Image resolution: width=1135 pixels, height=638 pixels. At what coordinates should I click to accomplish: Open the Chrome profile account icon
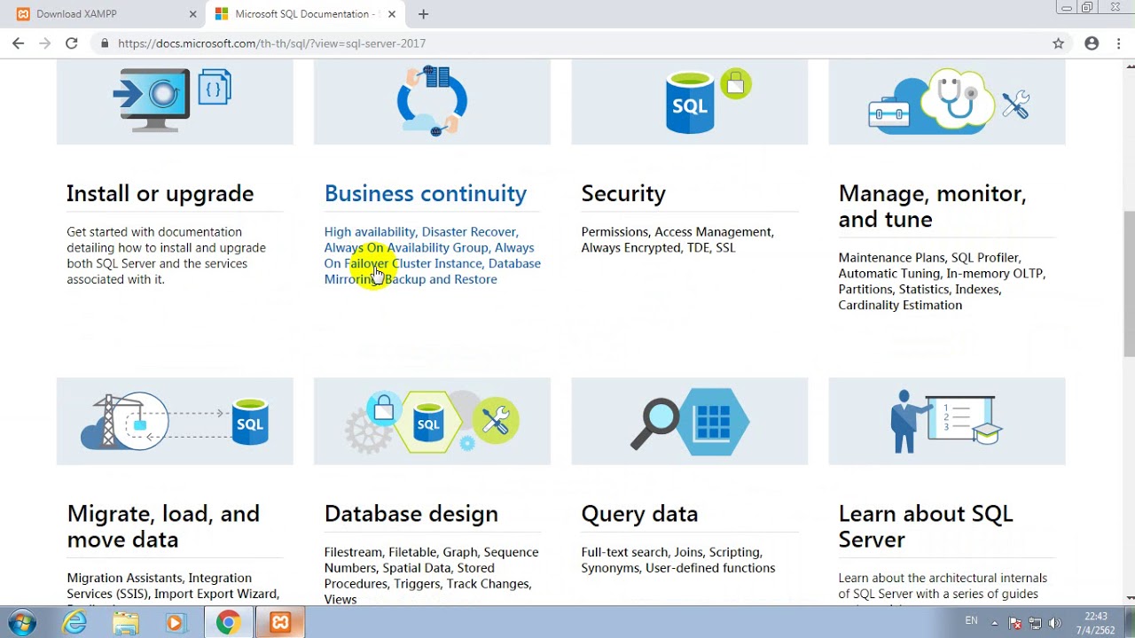click(x=1092, y=43)
